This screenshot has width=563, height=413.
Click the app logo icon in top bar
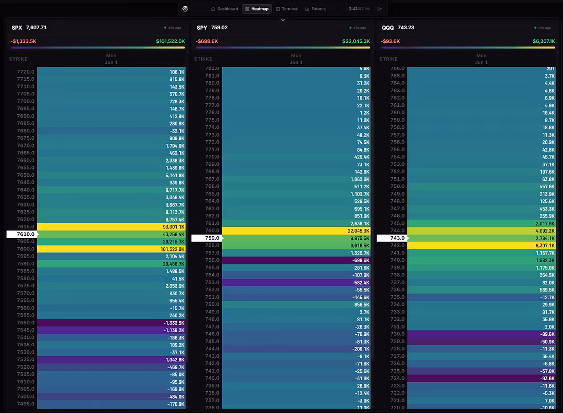point(185,9)
